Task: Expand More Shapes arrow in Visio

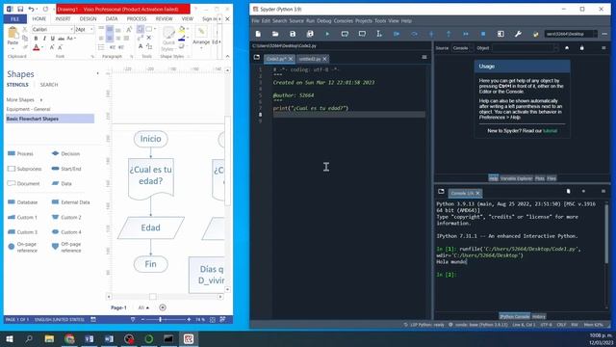Action: pos(40,100)
